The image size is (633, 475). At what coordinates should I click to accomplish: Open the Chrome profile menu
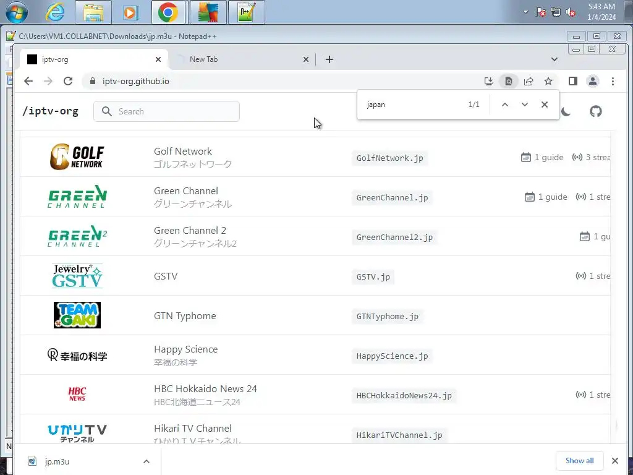593,81
